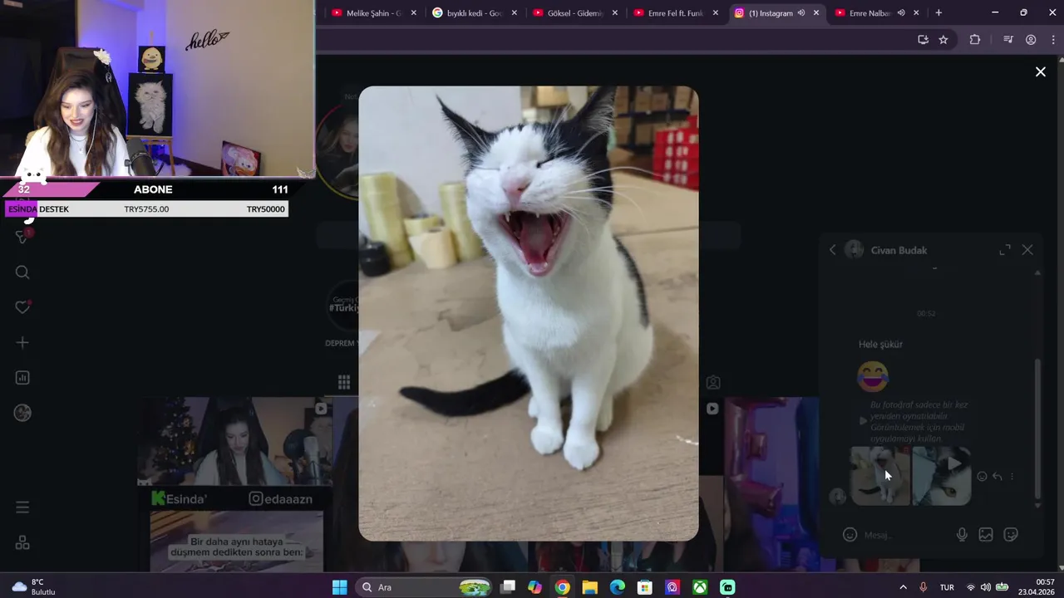Click the sidebar apps icon below the menu

tap(22, 542)
